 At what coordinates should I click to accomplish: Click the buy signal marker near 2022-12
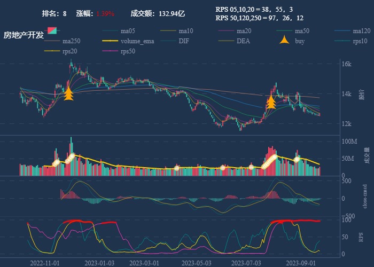(68, 94)
